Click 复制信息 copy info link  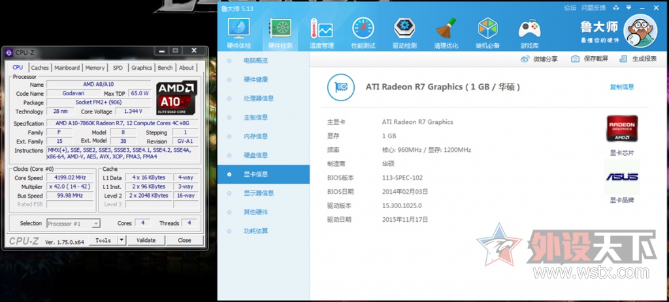tap(622, 87)
